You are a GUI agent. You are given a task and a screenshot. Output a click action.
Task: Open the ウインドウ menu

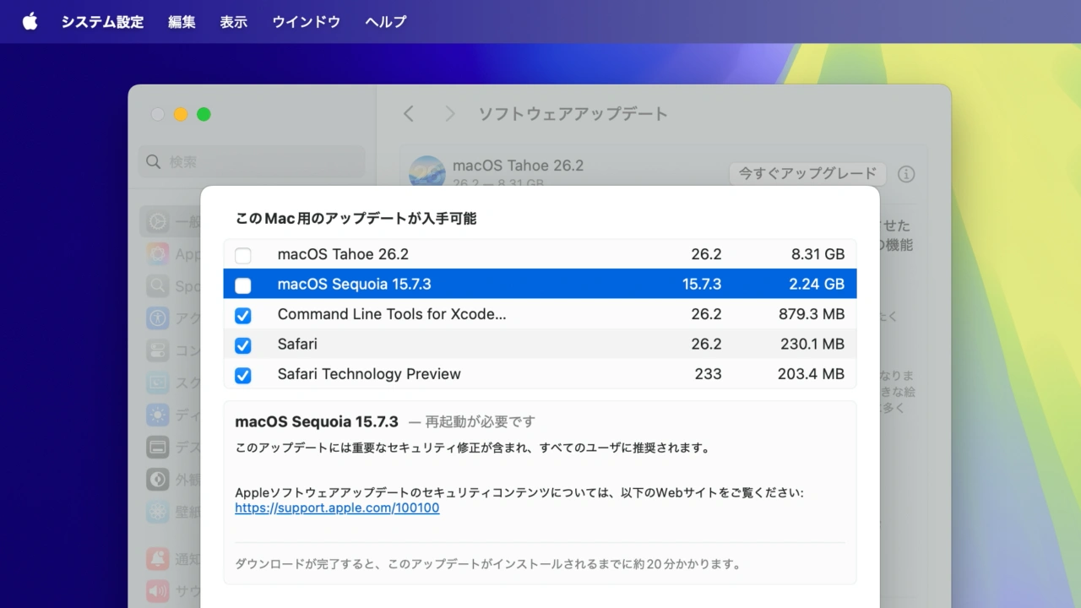(306, 21)
